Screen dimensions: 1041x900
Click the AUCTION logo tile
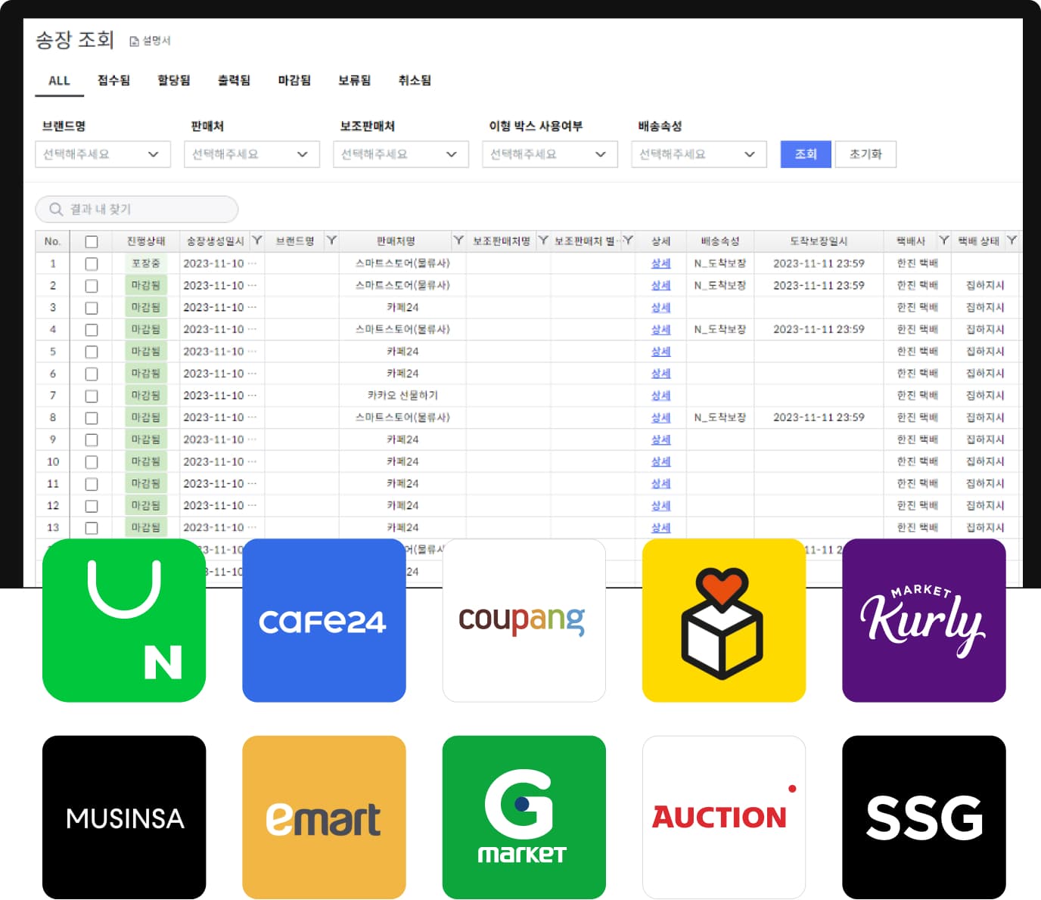coord(724,818)
